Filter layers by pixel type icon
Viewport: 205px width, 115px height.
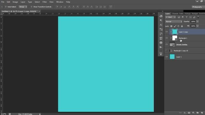click(179, 17)
